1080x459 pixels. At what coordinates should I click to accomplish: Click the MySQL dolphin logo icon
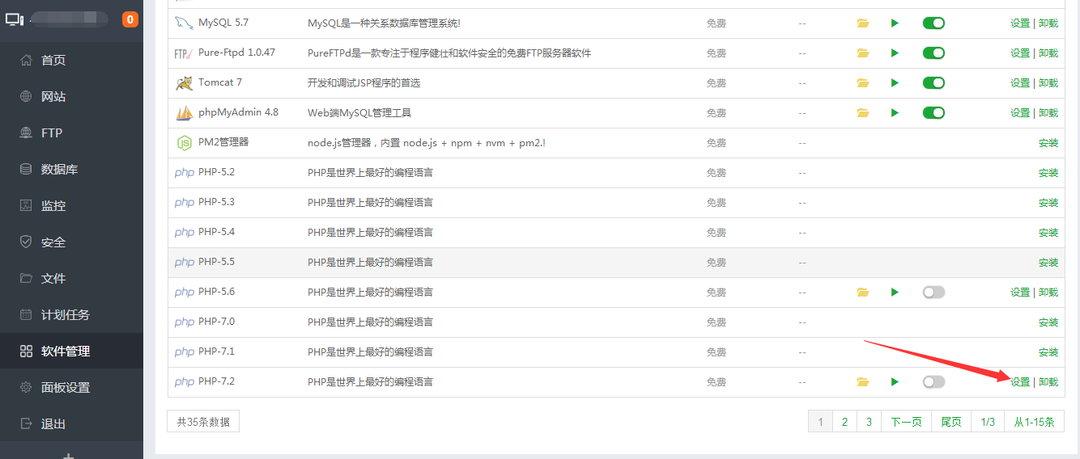[x=184, y=23]
